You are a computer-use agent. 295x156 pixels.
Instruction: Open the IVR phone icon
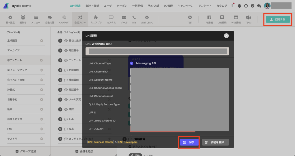pos(134,18)
